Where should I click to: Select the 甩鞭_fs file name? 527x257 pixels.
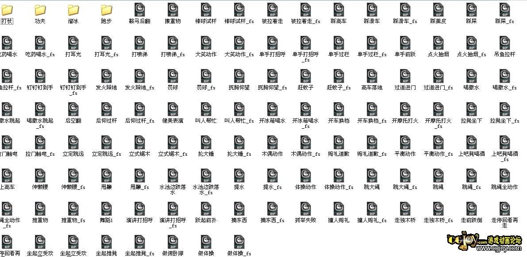[x=139, y=187]
